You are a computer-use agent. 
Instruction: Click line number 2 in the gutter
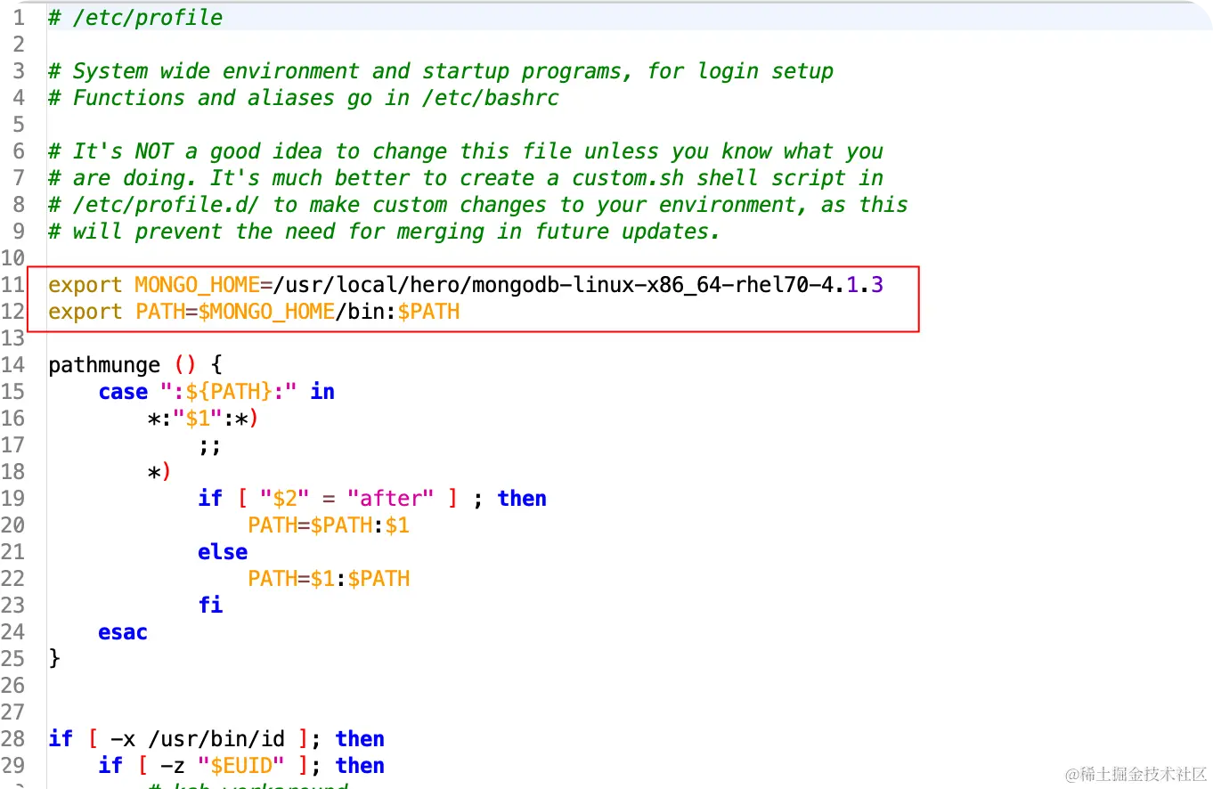(x=19, y=45)
